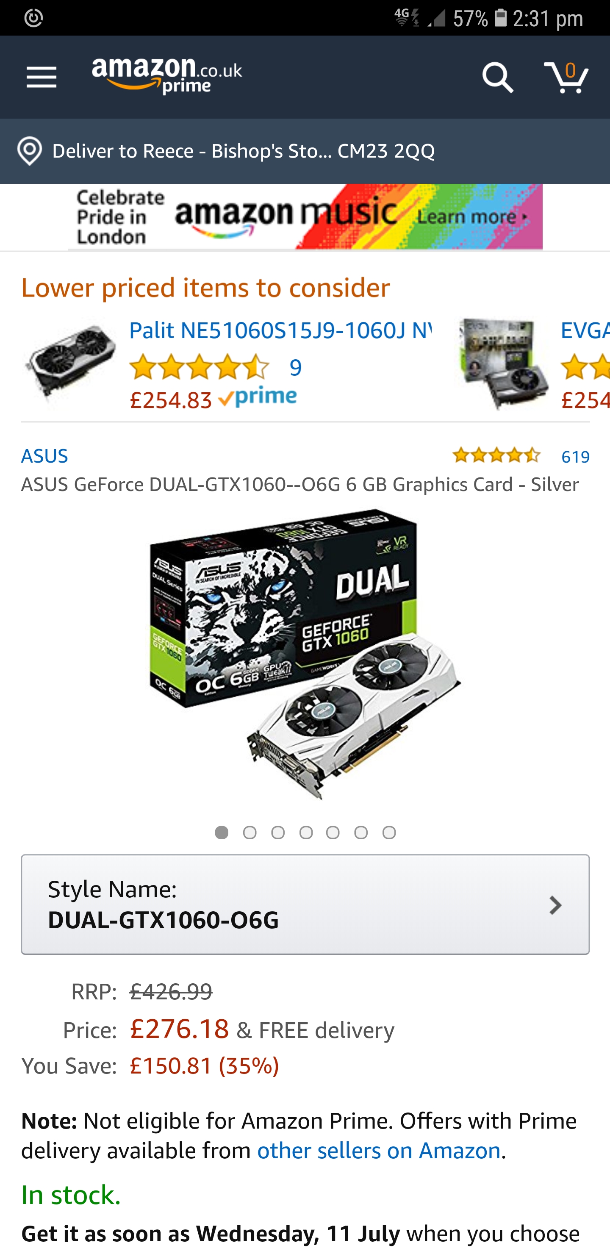This screenshot has height=1254, width=610.
Task: Open the ASUS brand link
Action: (x=44, y=456)
